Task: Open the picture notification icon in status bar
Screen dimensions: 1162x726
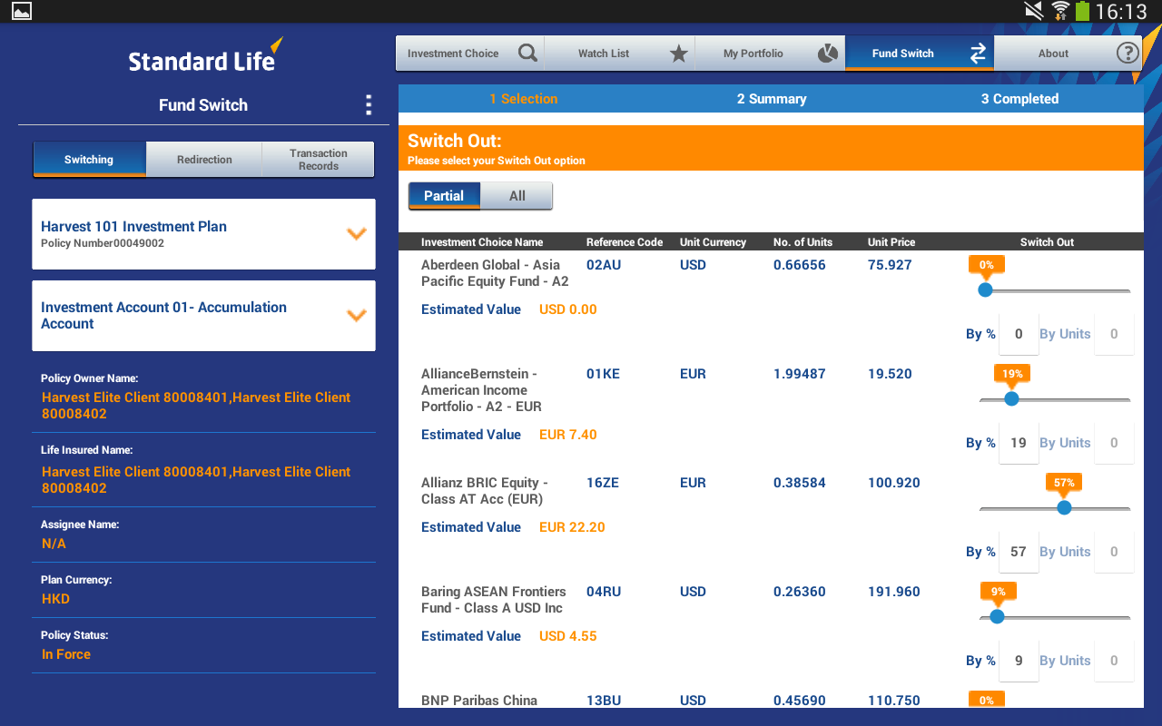Action: [x=21, y=11]
